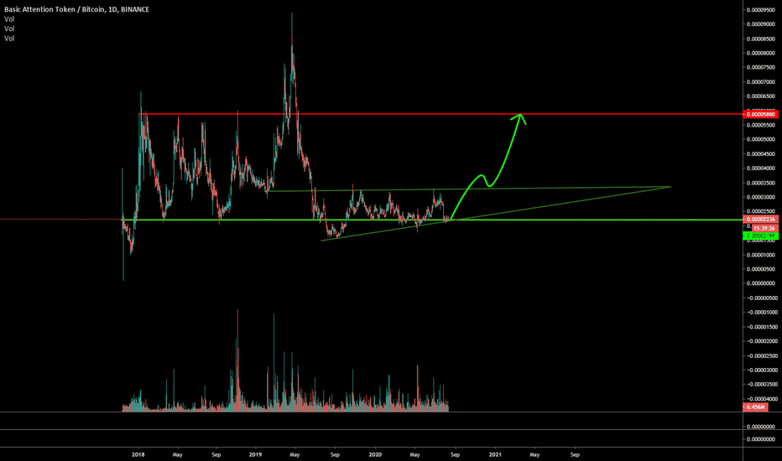This screenshot has height=461, width=782.
Task: Click the -0.00002000 axis label
Action: click(761, 341)
